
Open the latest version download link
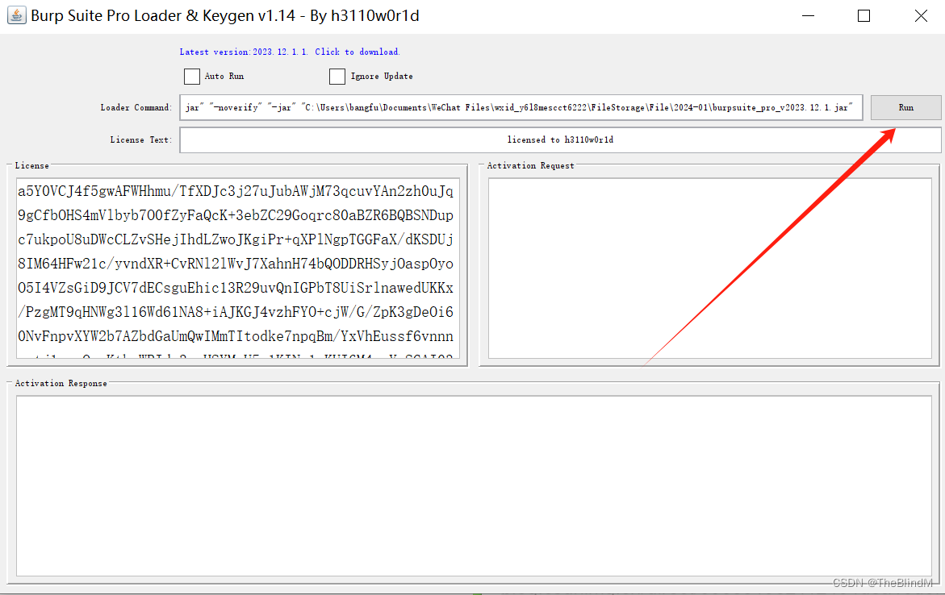click(x=289, y=52)
